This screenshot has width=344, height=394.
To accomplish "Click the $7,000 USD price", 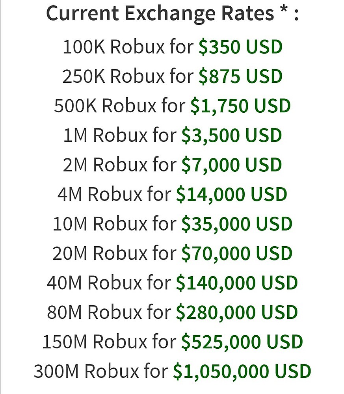I will tap(232, 165).
